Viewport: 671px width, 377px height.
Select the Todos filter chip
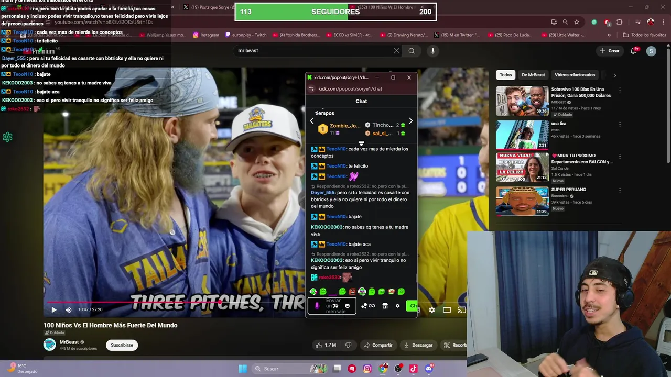click(x=505, y=75)
